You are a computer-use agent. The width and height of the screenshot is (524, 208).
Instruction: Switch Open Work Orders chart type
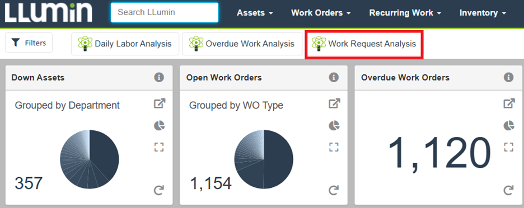pos(334,126)
